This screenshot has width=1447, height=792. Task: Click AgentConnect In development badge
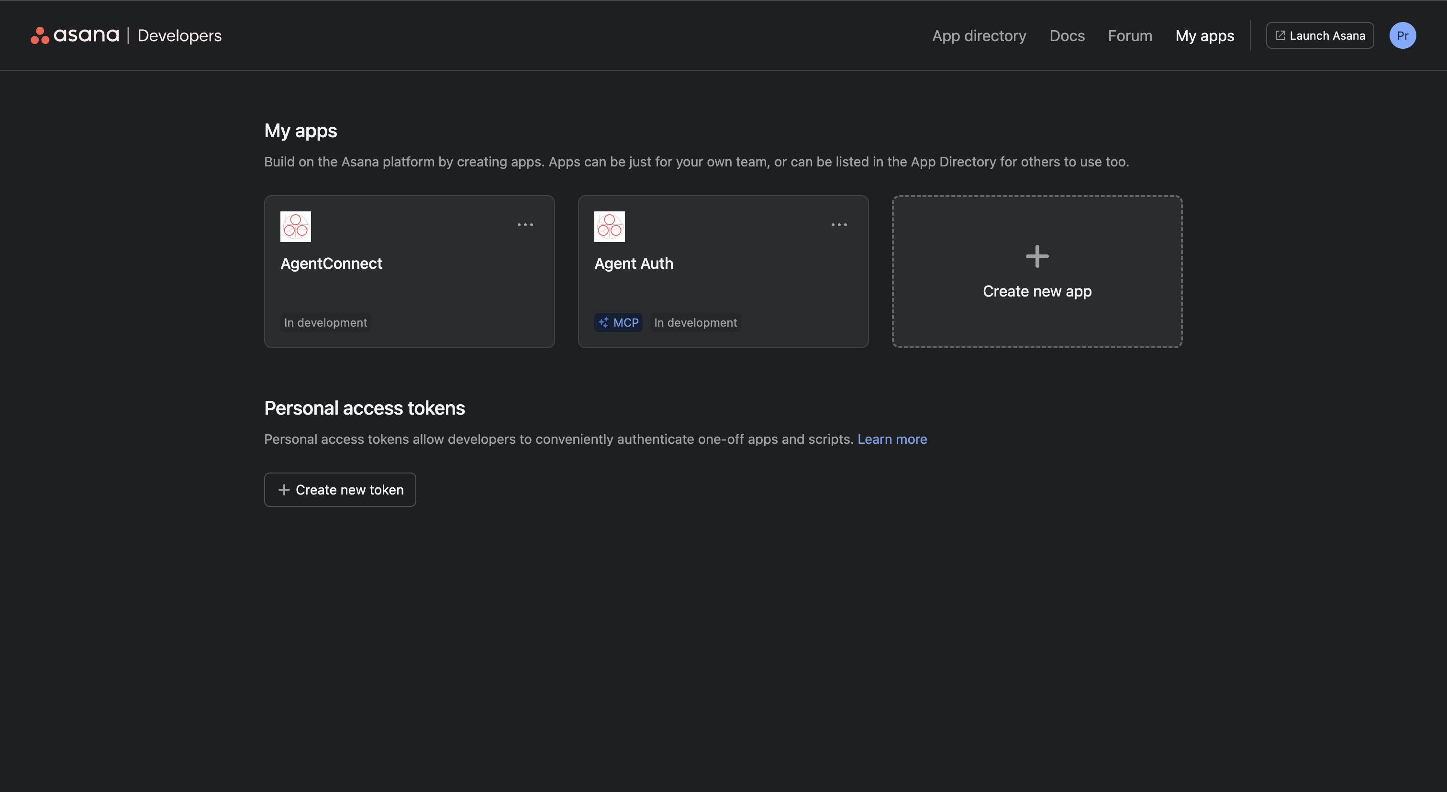point(325,322)
